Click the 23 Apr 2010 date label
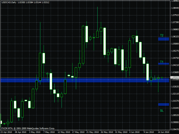179x134 pixels. click(x=6, y=132)
